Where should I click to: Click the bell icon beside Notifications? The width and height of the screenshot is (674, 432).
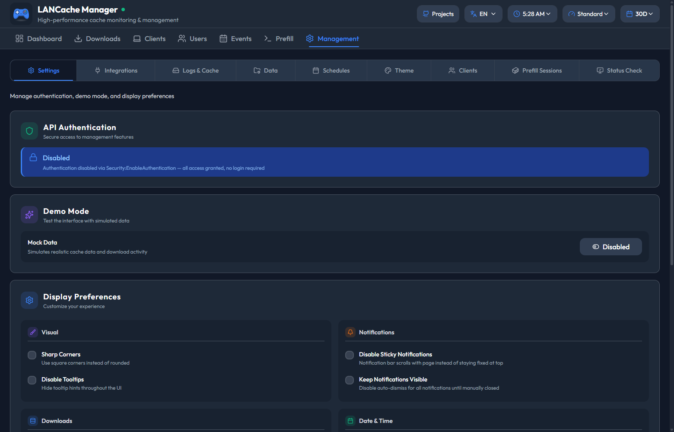tap(350, 332)
